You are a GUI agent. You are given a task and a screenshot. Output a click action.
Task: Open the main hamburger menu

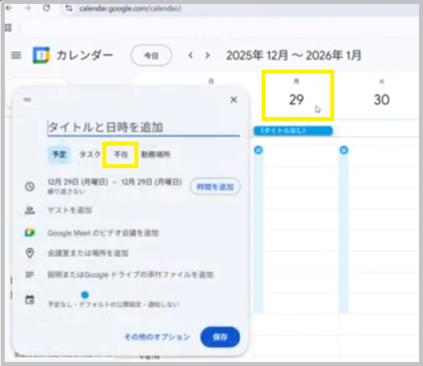point(16,55)
